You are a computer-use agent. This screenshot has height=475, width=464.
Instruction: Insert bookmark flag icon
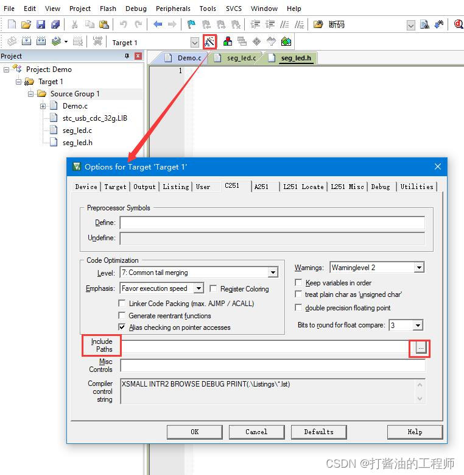pos(191,24)
